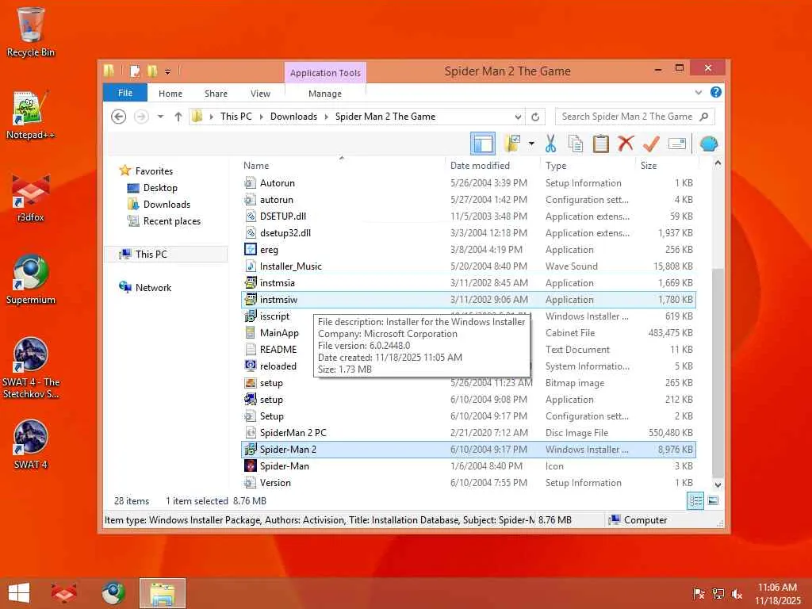Click the Back navigation arrow
The image size is (812, 609).
pyautogui.click(x=119, y=117)
